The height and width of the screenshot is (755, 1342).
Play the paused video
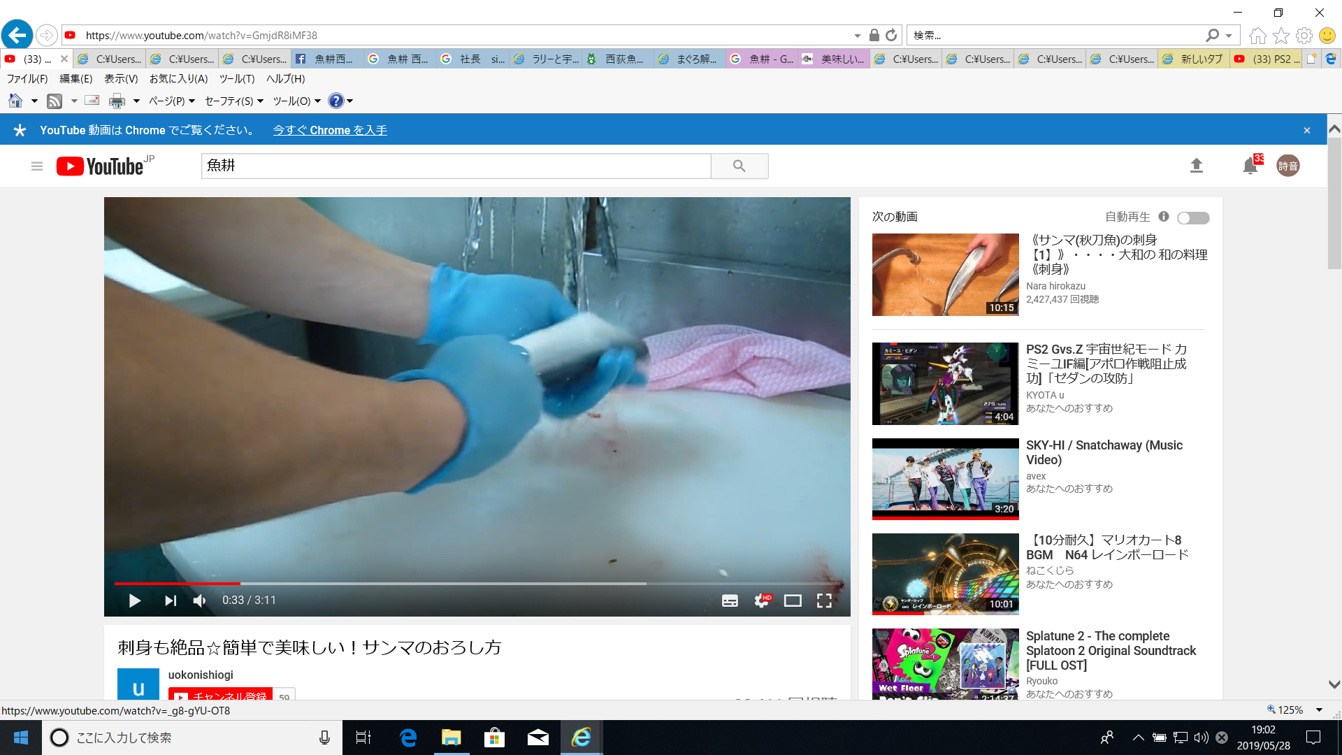click(135, 601)
